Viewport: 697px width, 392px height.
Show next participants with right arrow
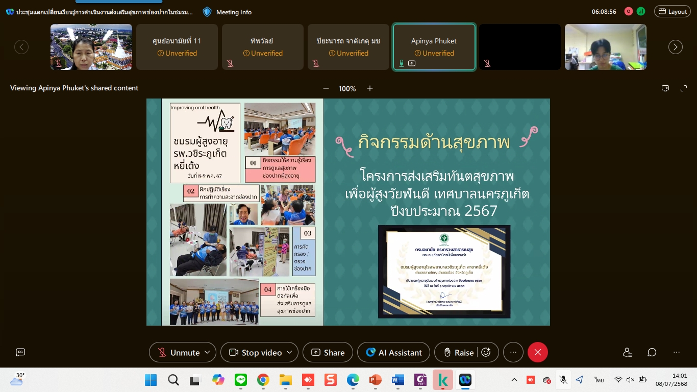click(675, 47)
